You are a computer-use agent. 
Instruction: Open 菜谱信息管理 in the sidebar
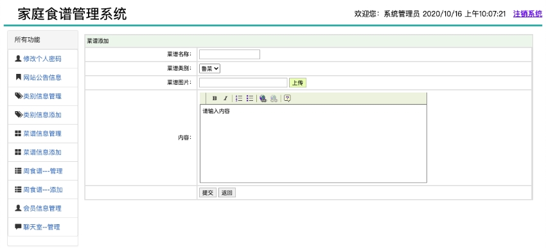click(x=42, y=134)
